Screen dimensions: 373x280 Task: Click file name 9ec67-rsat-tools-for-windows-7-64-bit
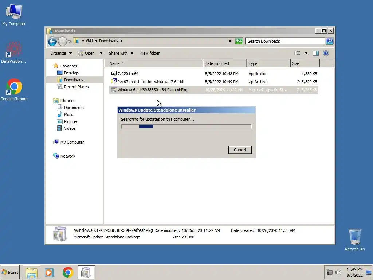(151, 82)
